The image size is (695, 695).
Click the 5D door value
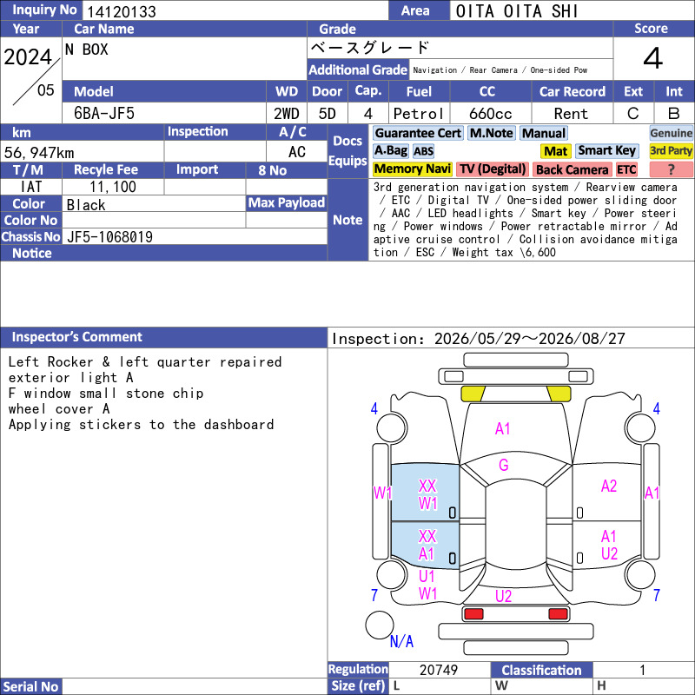(328, 114)
